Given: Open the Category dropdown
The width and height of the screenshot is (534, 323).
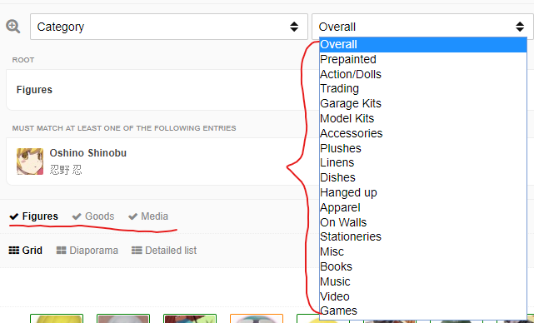Looking at the screenshot, I should (x=169, y=27).
